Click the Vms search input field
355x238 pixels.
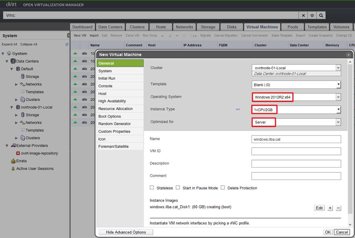[x=151, y=16]
